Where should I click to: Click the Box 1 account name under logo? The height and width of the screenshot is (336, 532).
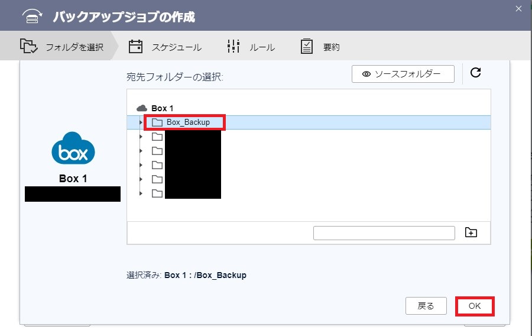coord(73,179)
